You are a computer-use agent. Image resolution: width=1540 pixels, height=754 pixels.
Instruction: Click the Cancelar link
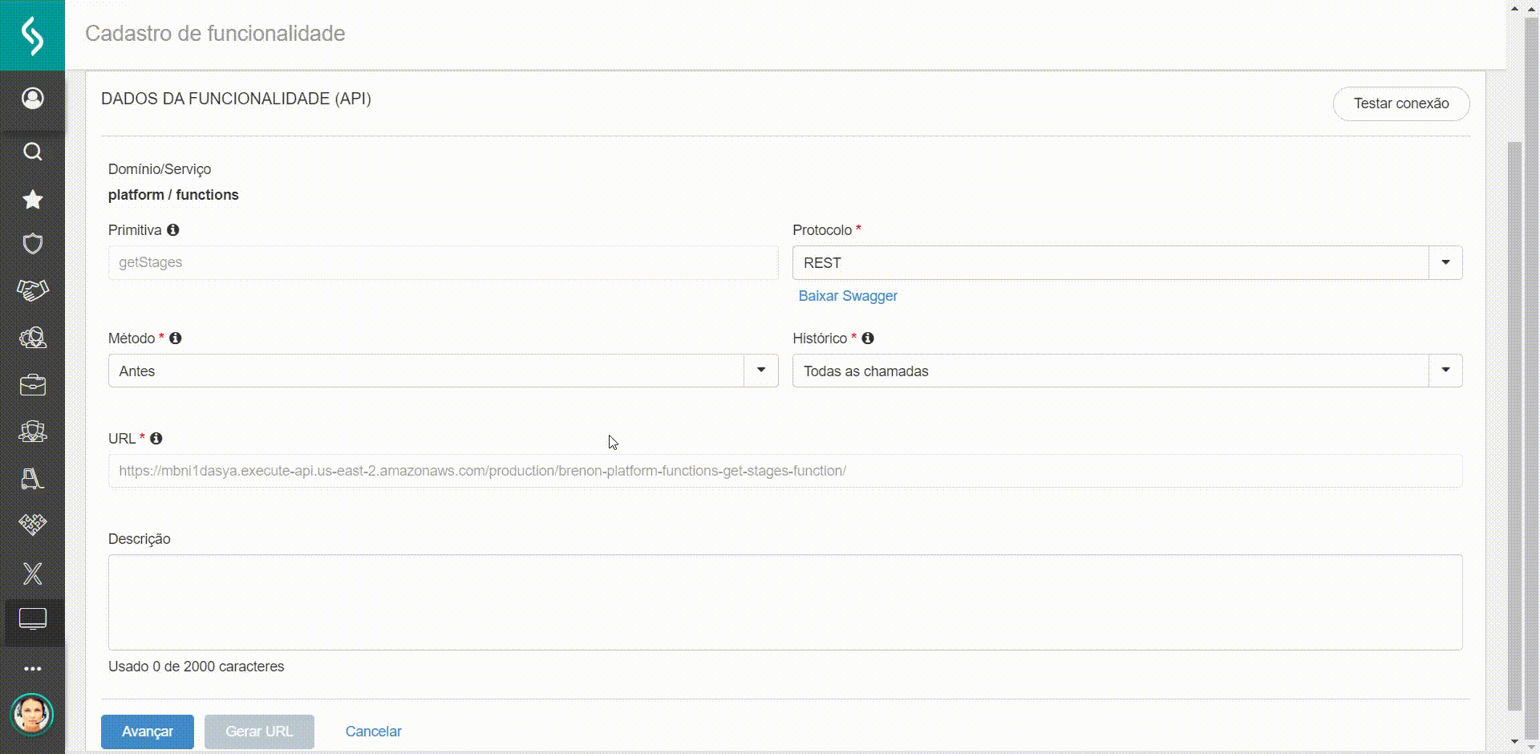[x=373, y=732]
